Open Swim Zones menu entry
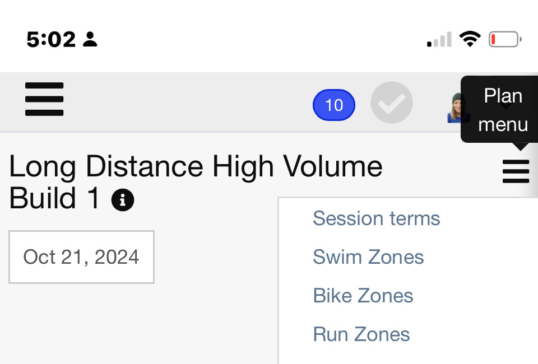Image resolution: width=538 pixels, height=364 pixels. [x=368, y=257]
